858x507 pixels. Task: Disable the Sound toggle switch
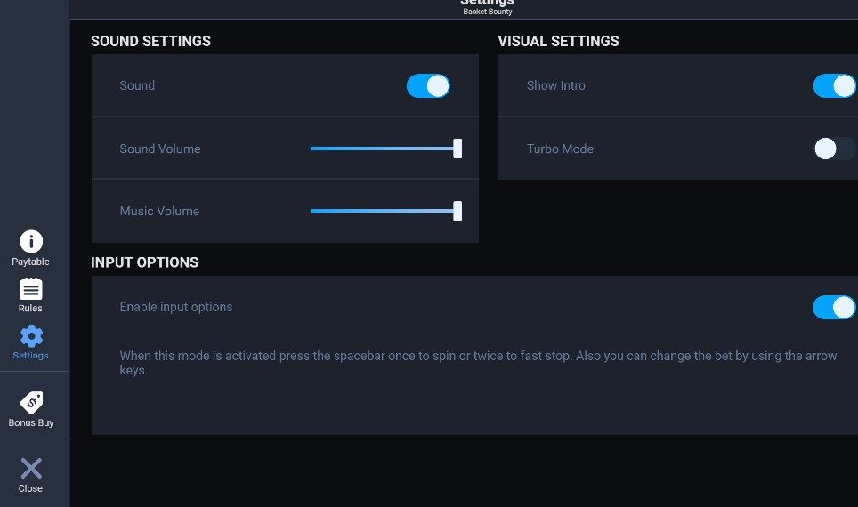[428, 86]
